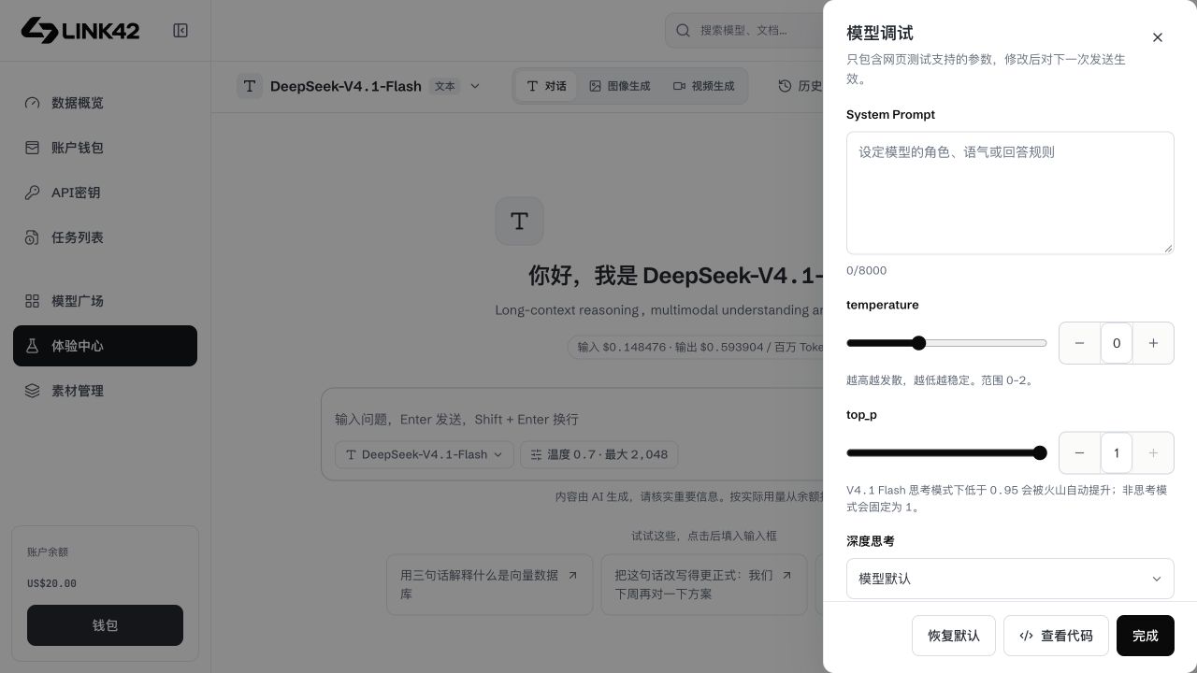Increase temperature with plus button

coord(1153,343)
